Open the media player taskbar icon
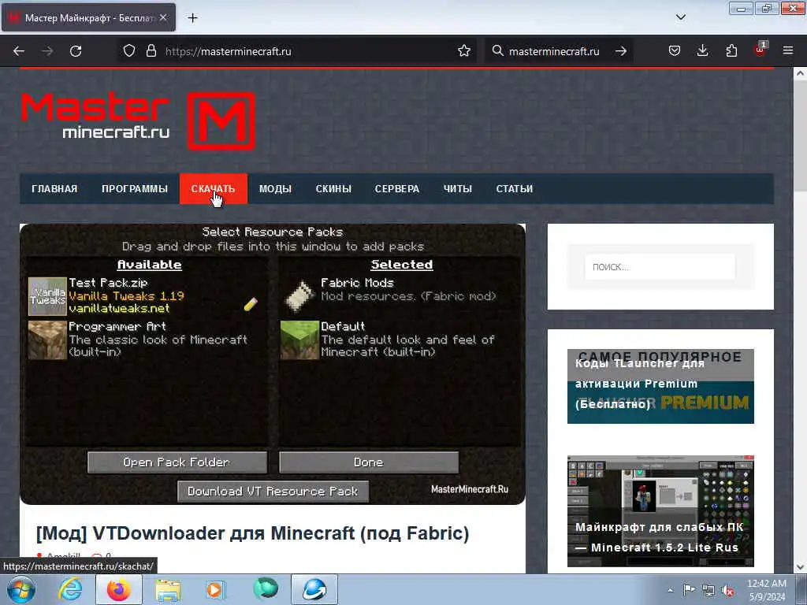This screenshot has width=807, height=605. 214,589
